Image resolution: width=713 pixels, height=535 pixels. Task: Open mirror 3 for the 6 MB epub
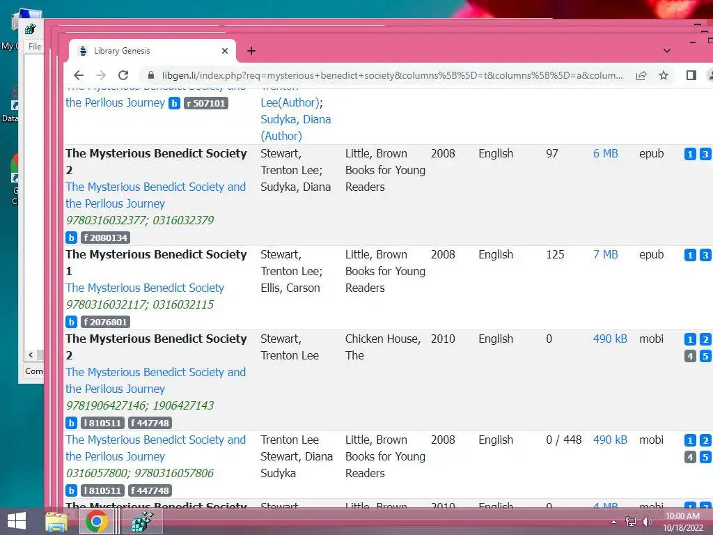click(705, 154)
